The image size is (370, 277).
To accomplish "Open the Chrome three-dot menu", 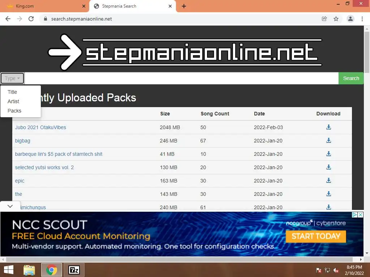I will click(362, 19).
